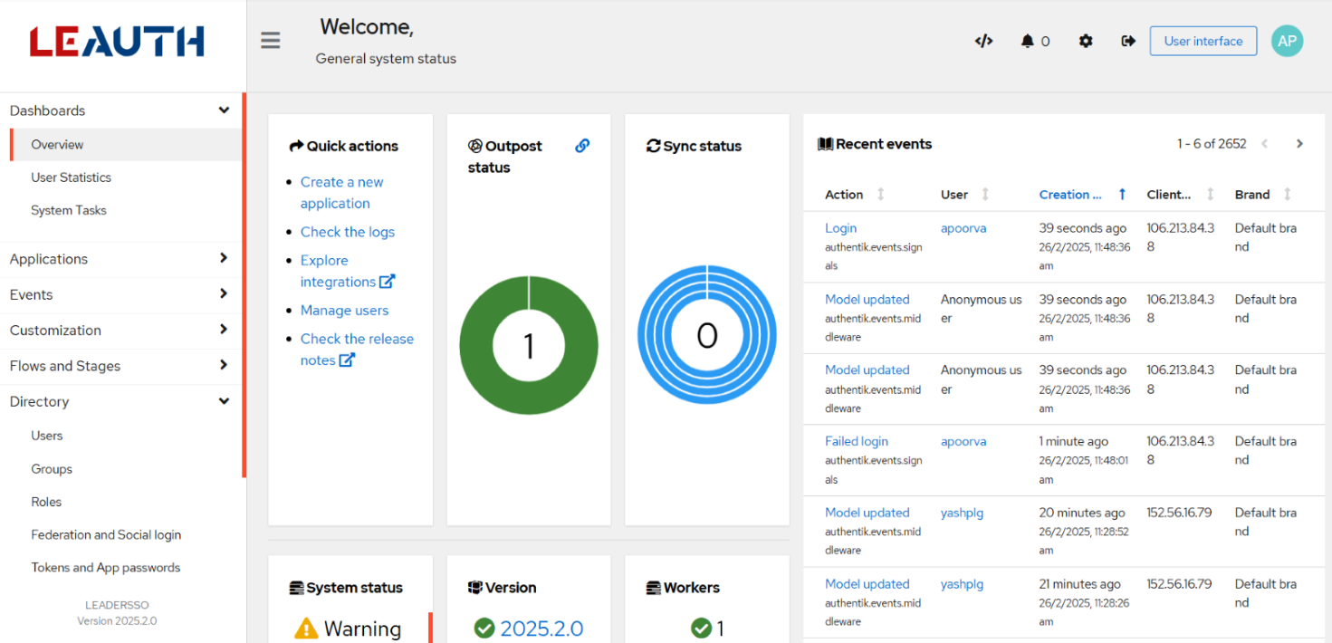Open the Failed login event link
This screenshot has height=643, width=1332.
click(x=856, y=441)
